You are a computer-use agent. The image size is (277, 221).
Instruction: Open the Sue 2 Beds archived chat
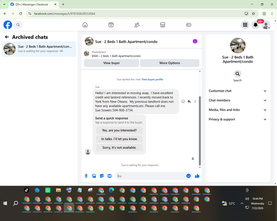(39, 49)
